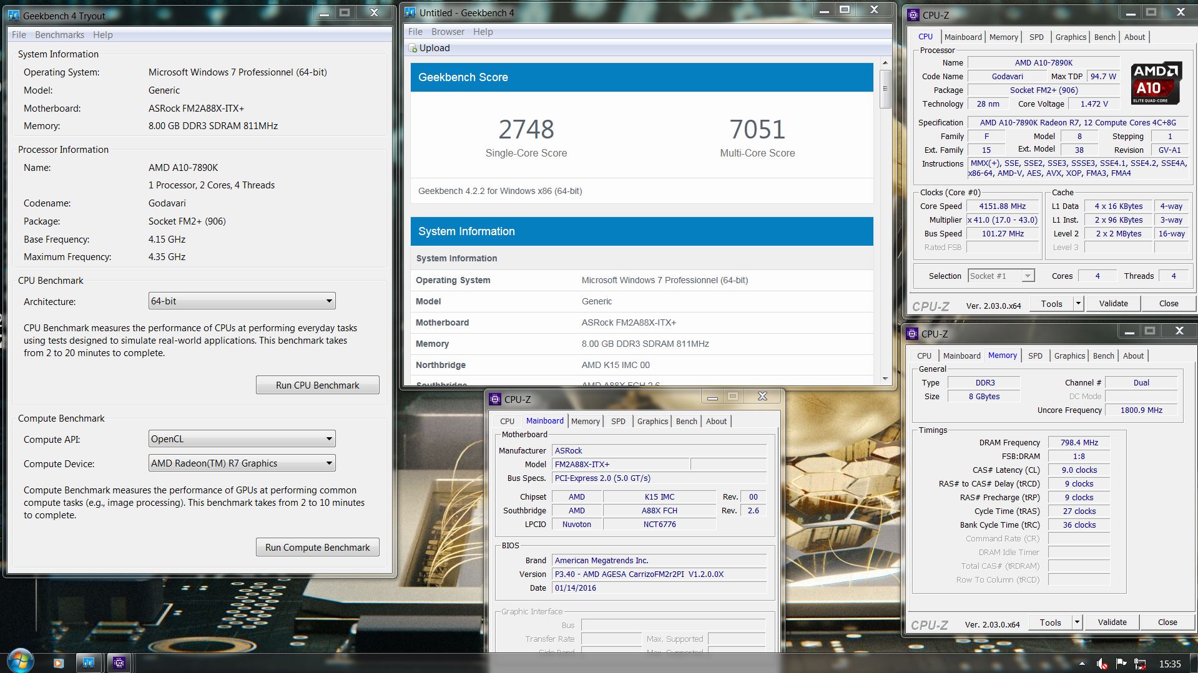Expand the Compute Device Radeon R7 dropdown
Screen dimensions: 1198x673
tap(242, 463)
